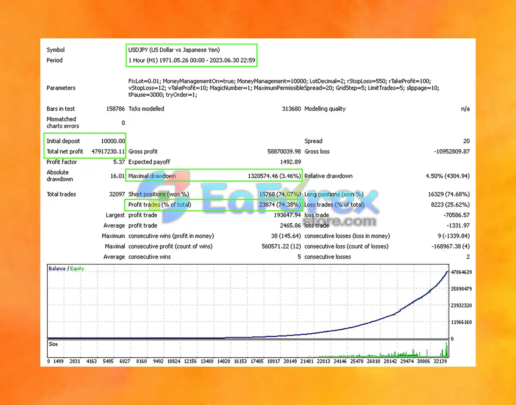Click the 'Profit factor' label
This screenshot has height=405, width=516.
[x=62, y=162]
